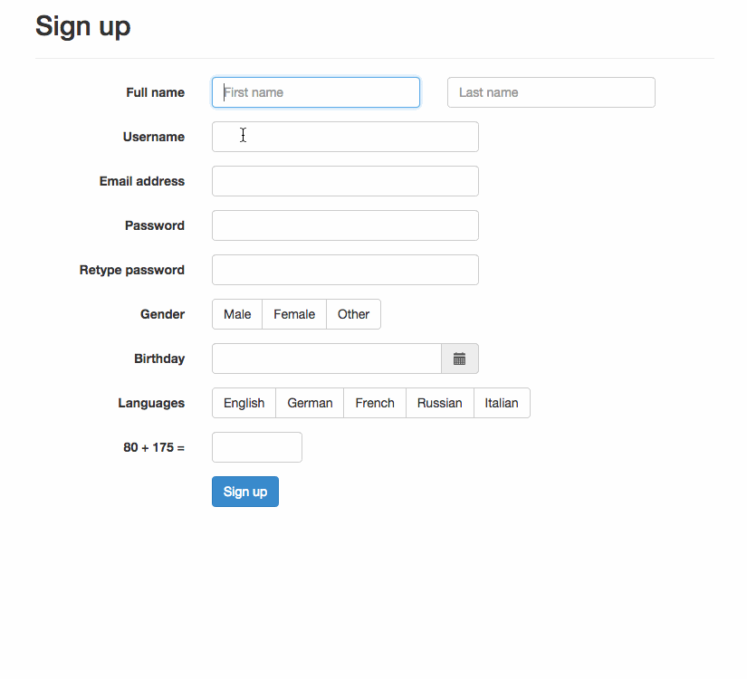Toggle Italian in the languages selector
747x679 pixels.
502,403
